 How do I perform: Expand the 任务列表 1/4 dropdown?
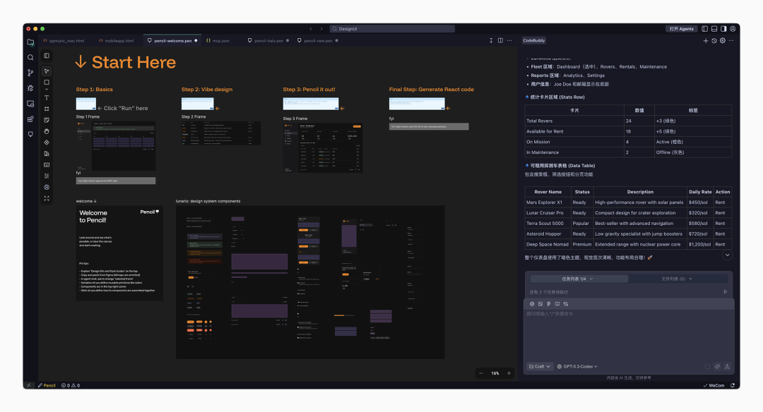coord(577,279)
